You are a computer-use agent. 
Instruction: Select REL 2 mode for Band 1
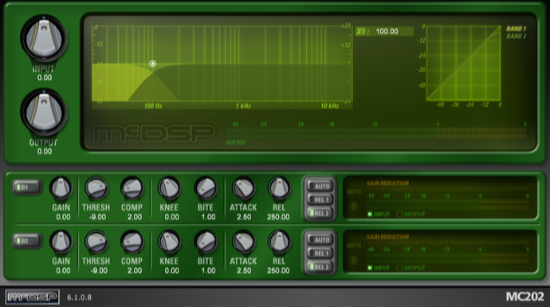(320, 213)
